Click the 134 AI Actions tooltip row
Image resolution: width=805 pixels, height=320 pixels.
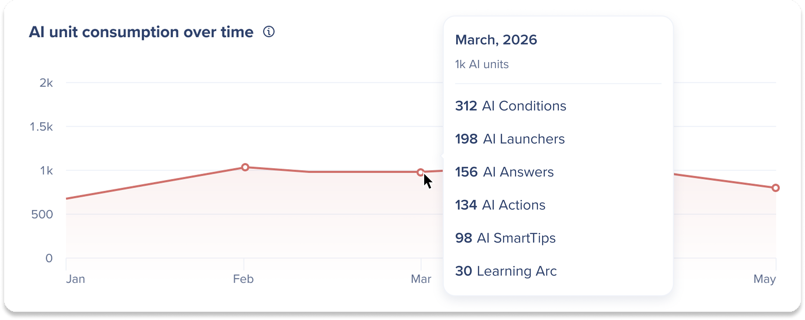pos(500,205)
